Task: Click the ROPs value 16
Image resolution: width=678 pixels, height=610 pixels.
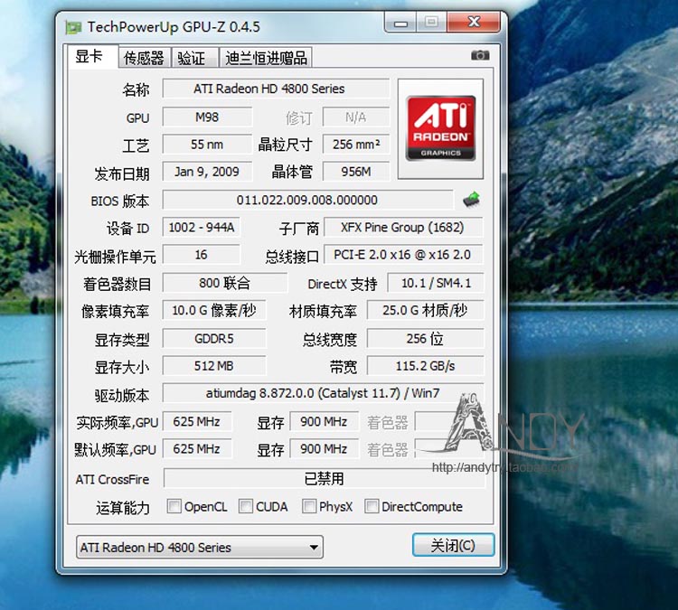Action: (x=202, y=255)
